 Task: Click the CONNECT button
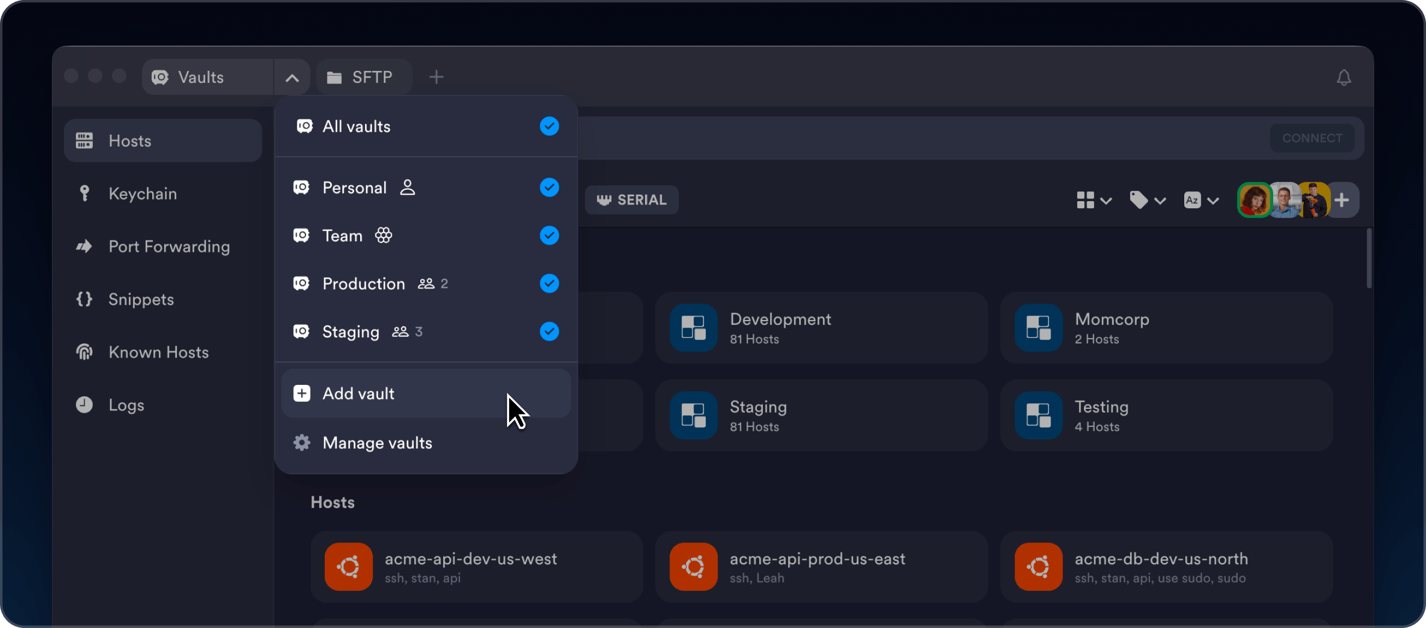click(1312, 138)
